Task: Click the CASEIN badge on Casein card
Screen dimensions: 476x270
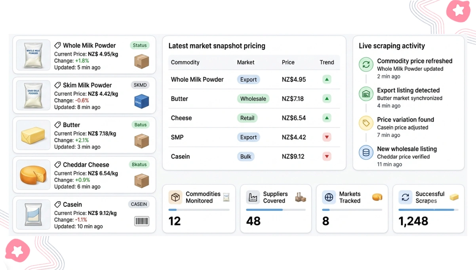Action: tap(139, 204)
